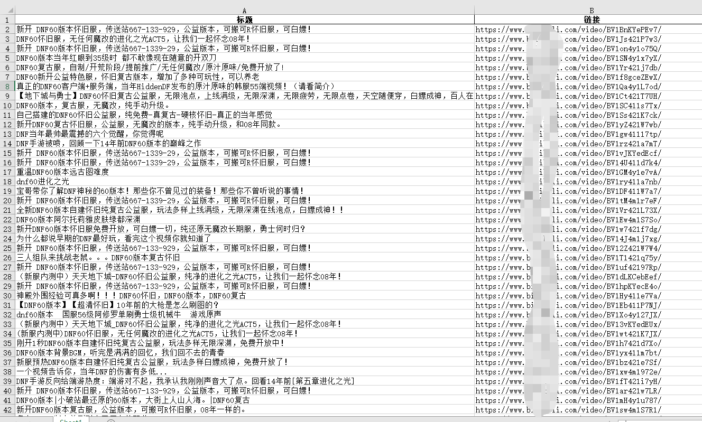This screenshot has width=702, height=422.
Task: Click link cell ending BV1Js421P7w3/
Action: pos(588,39)
